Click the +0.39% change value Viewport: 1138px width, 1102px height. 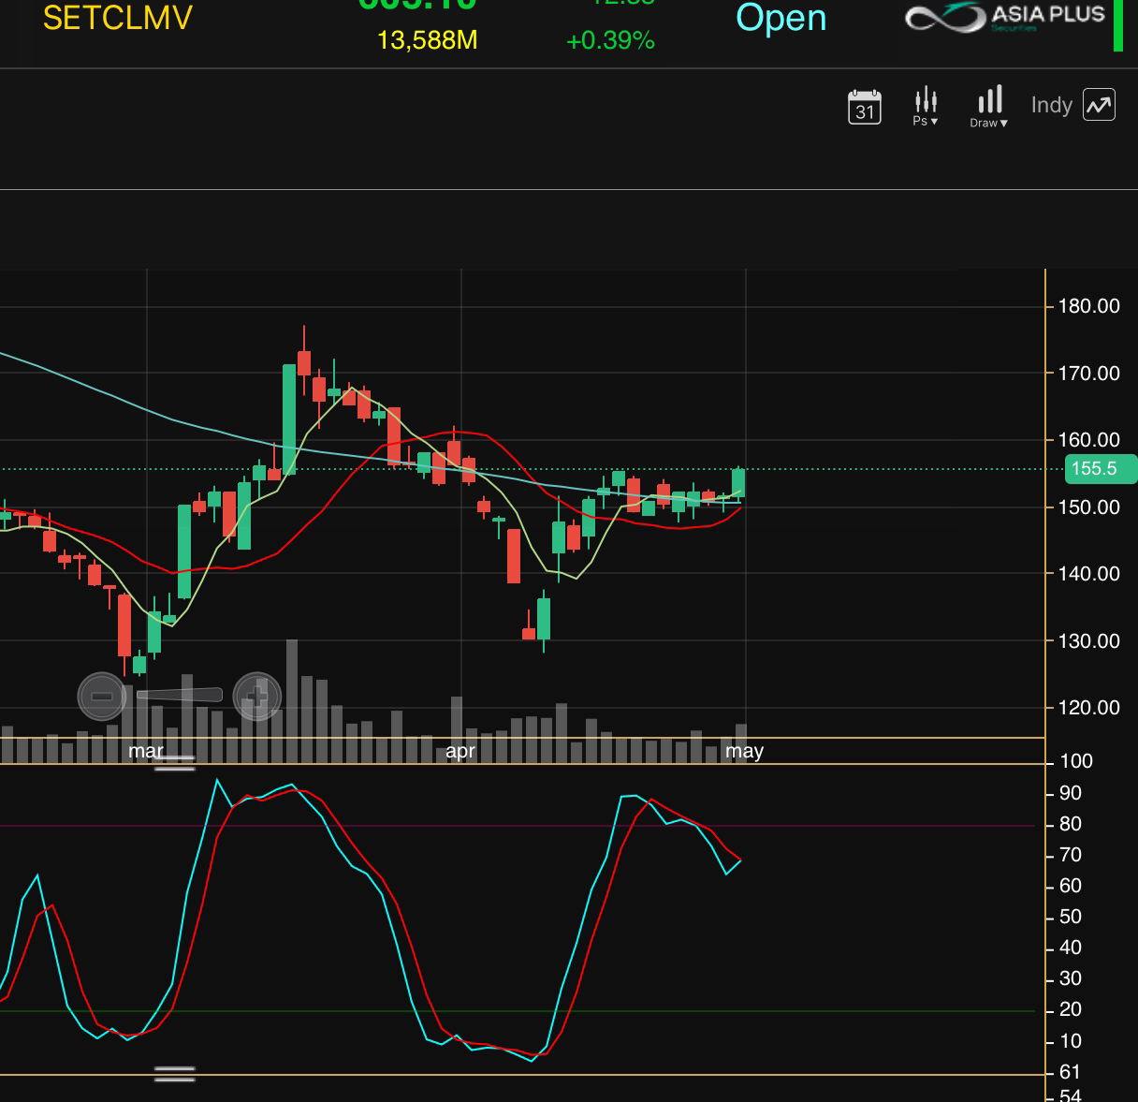(610, 40)
